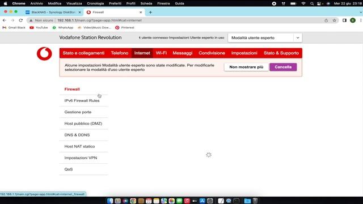The image size is (363, 204).
Task: Switch to BlackNAS Synology tab
Action: click(53, 12)
